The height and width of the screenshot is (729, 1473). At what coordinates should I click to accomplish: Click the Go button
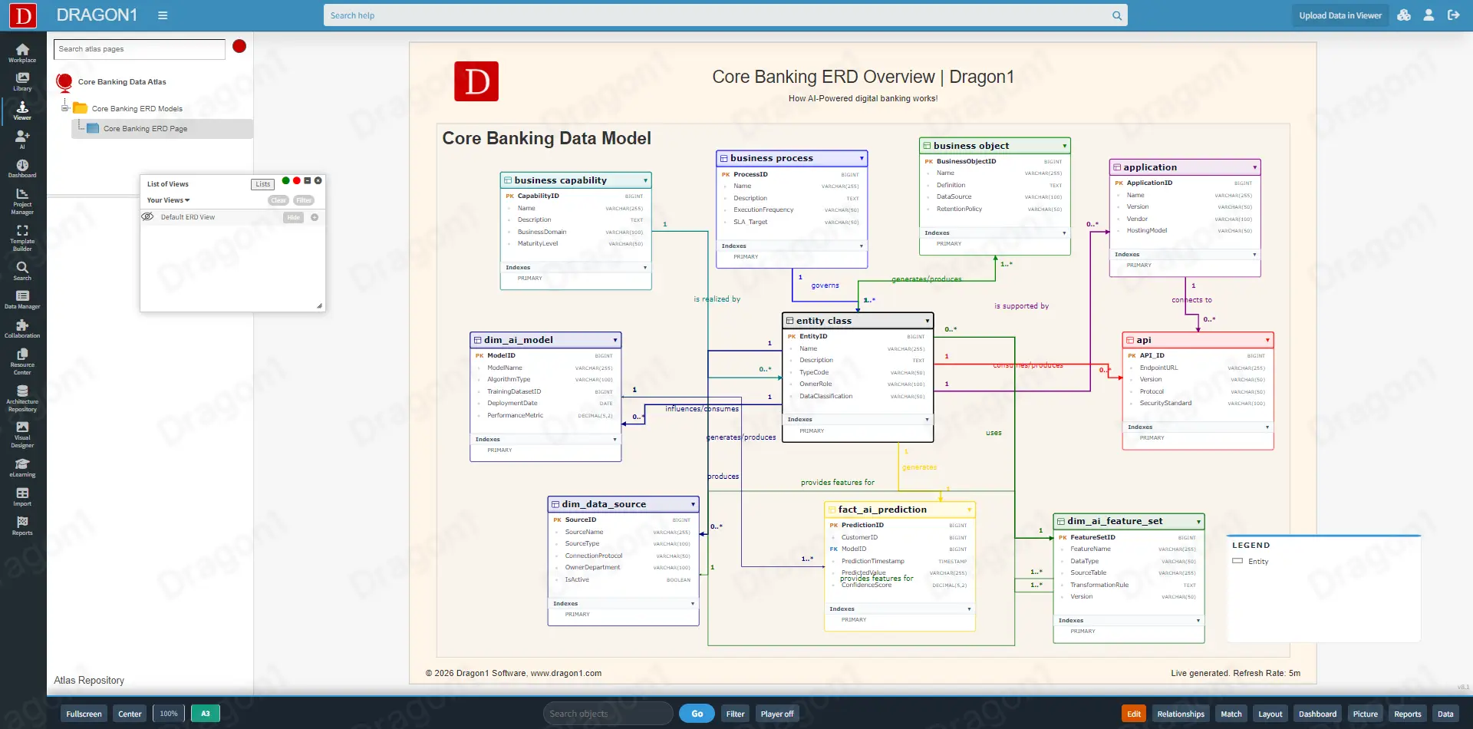[x=697, y=714]
